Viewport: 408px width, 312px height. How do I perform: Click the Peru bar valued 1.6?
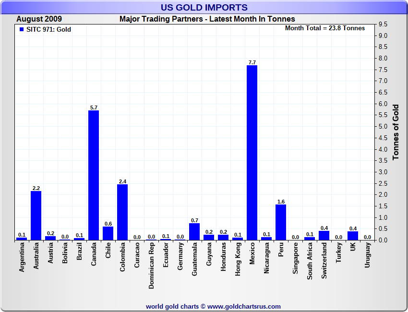tap(281, 222)
